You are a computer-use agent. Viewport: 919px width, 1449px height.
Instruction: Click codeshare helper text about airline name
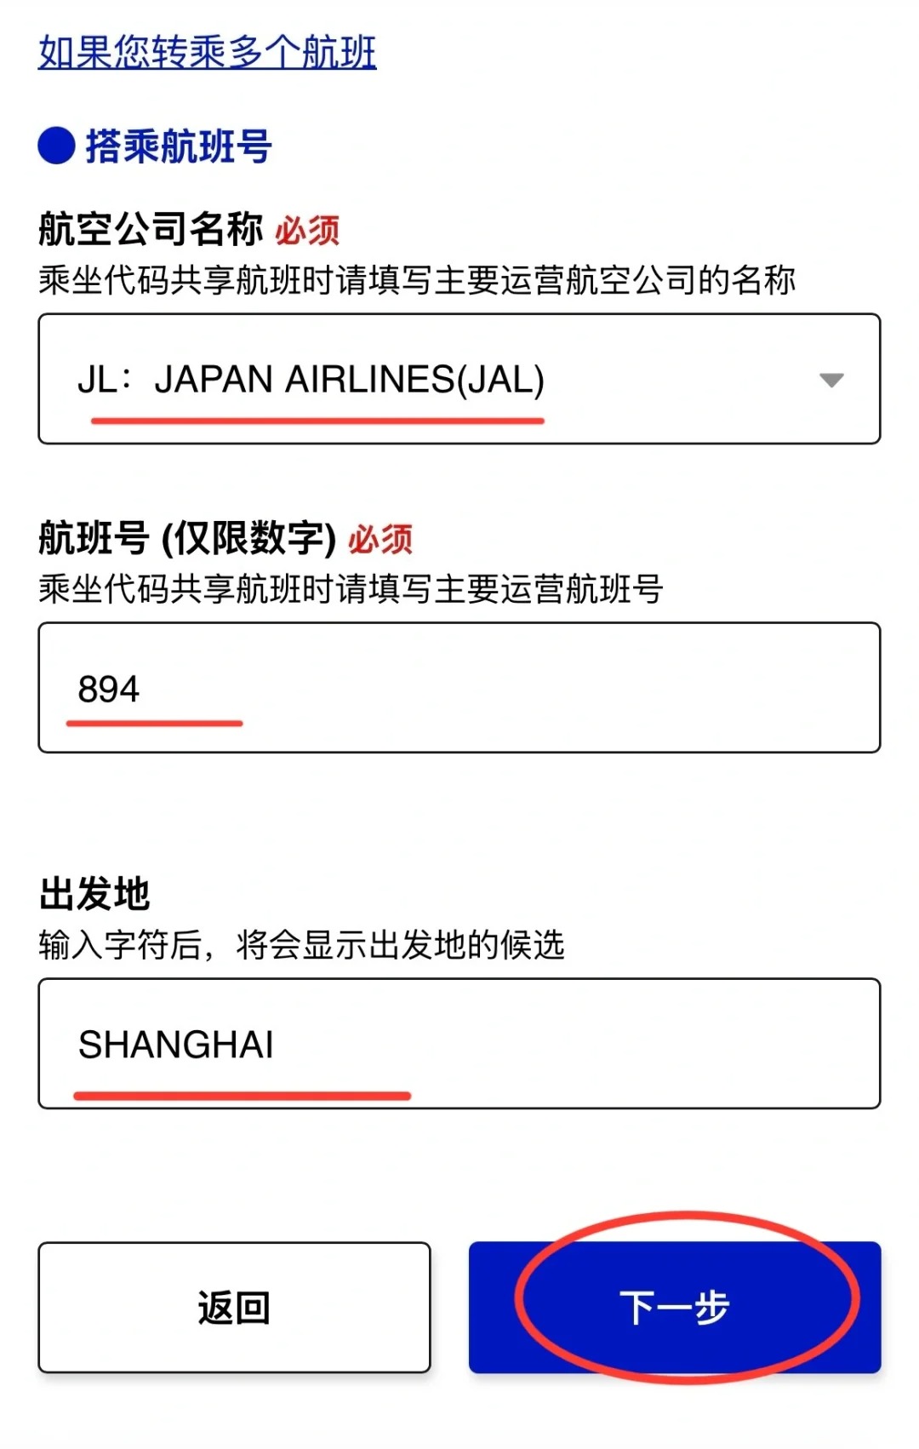pos(417,280)
